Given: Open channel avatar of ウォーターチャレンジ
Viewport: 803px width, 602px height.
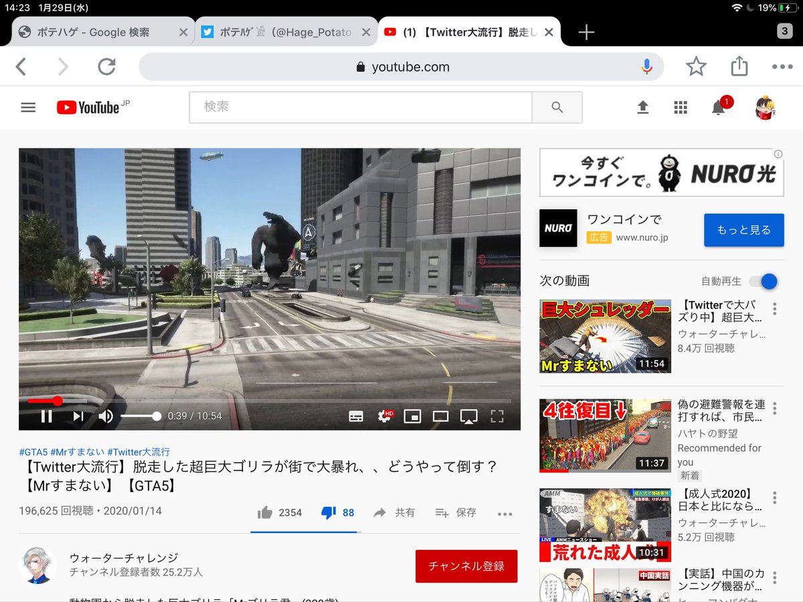Looking at the screenshot, I should 39,565.
